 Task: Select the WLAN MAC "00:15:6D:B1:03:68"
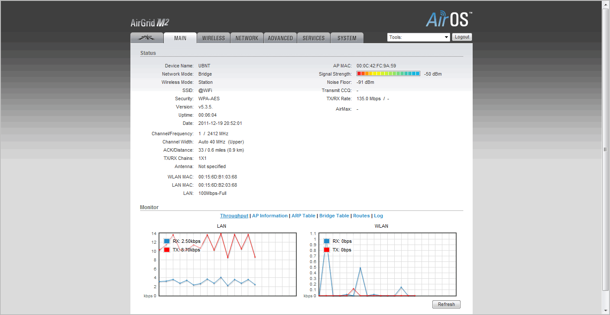click(217, 177)
